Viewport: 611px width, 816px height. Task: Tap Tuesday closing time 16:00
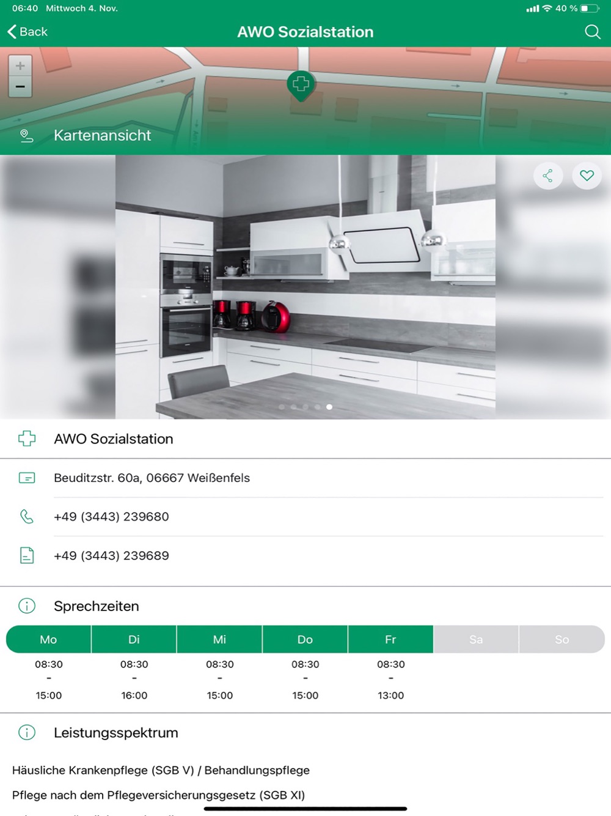[134, 695]
